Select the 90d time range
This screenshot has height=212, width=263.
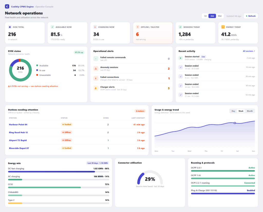pyautogui.click(x=220, y=16)
